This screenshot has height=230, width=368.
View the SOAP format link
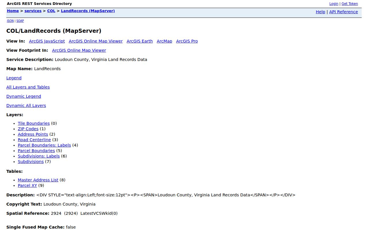click(20, 21)
